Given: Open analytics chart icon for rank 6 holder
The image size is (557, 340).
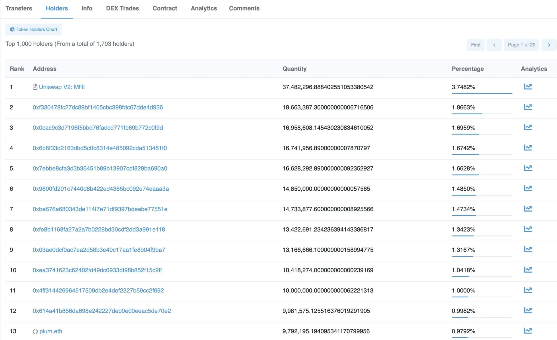Looking at the screenshot, I should coord(528,188).
